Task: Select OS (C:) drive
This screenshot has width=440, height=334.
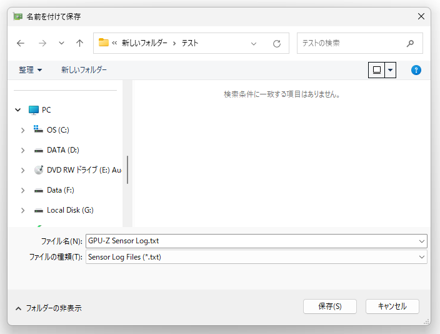Action: pos(57,130)
